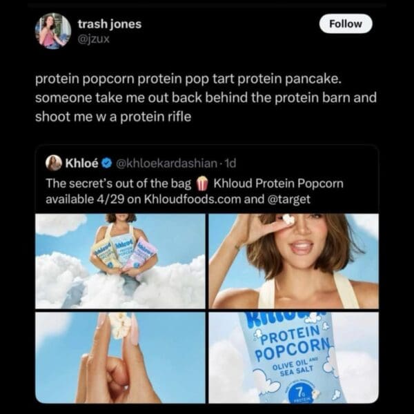Click the blue verified badge next to Khloé
The height and width of the screenshot is (414, 414).
pos(106,164)
